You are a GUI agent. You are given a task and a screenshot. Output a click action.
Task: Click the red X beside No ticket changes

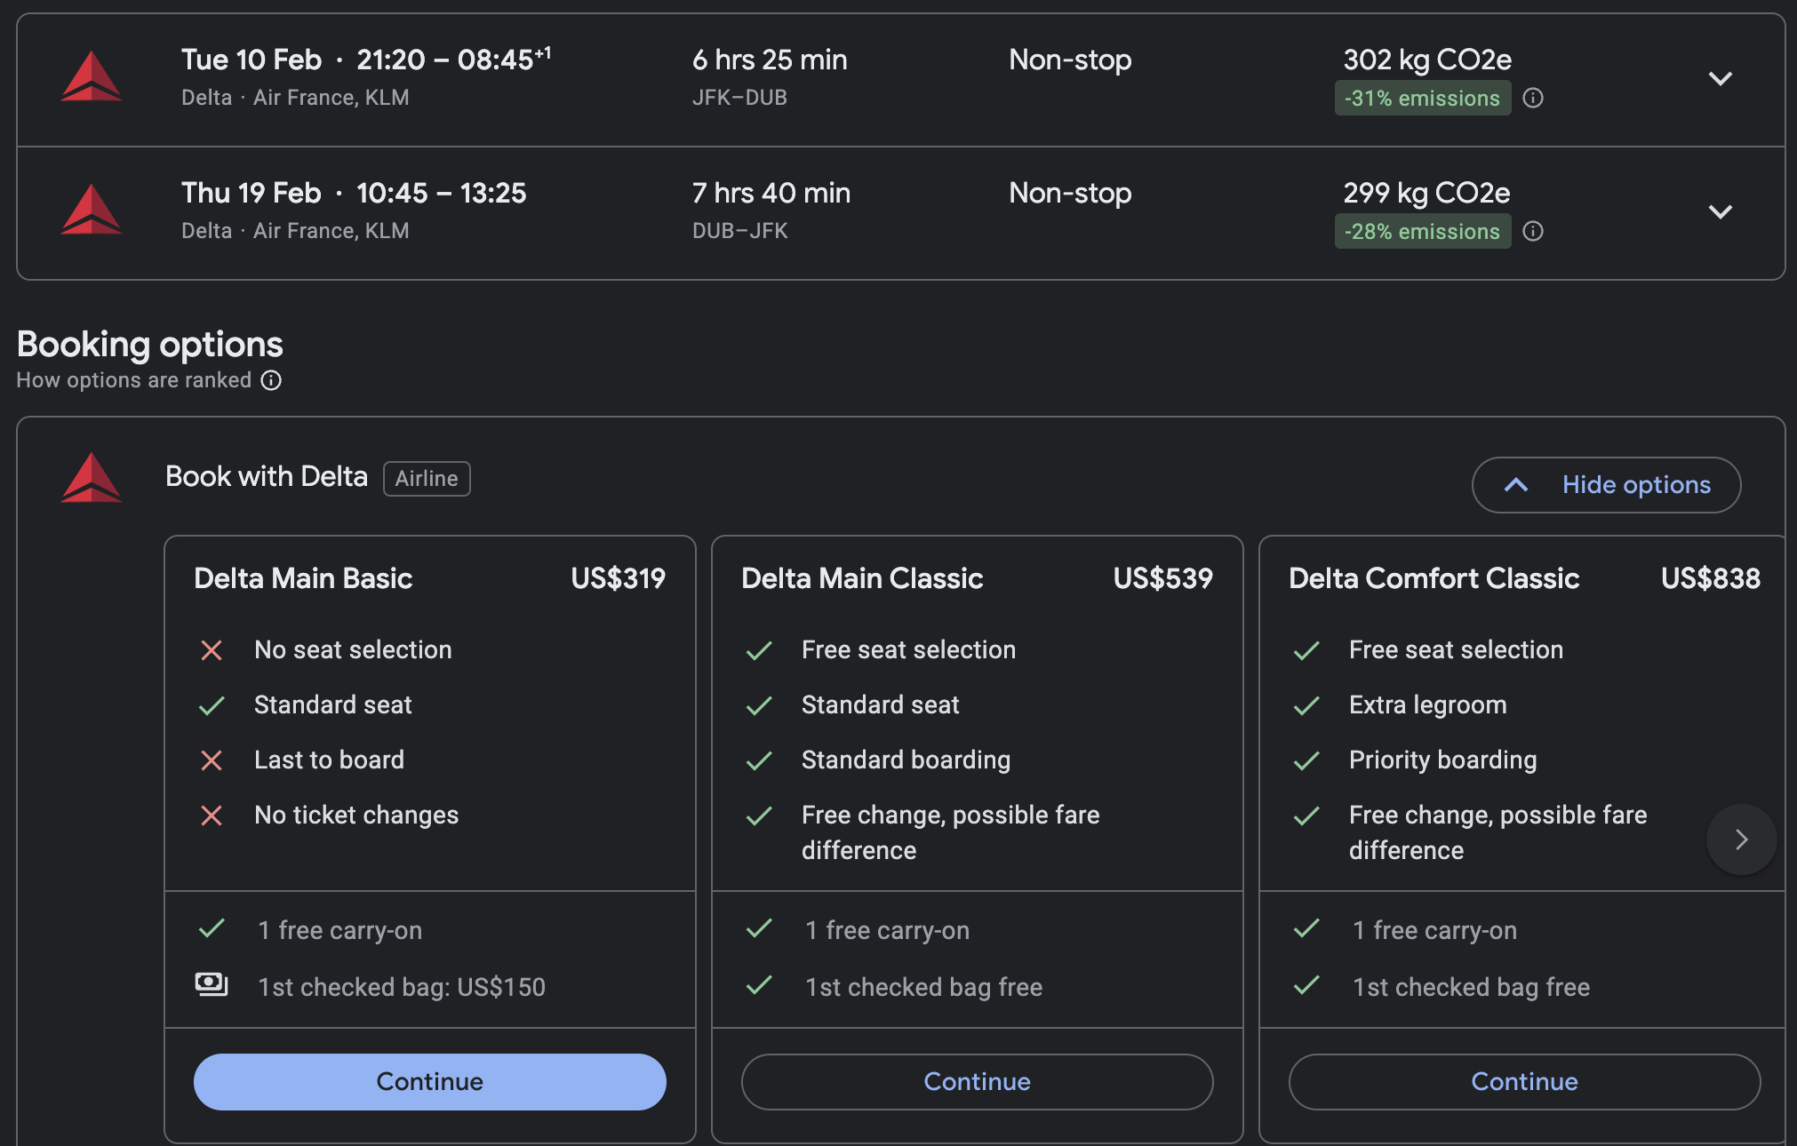pos(212,816)
